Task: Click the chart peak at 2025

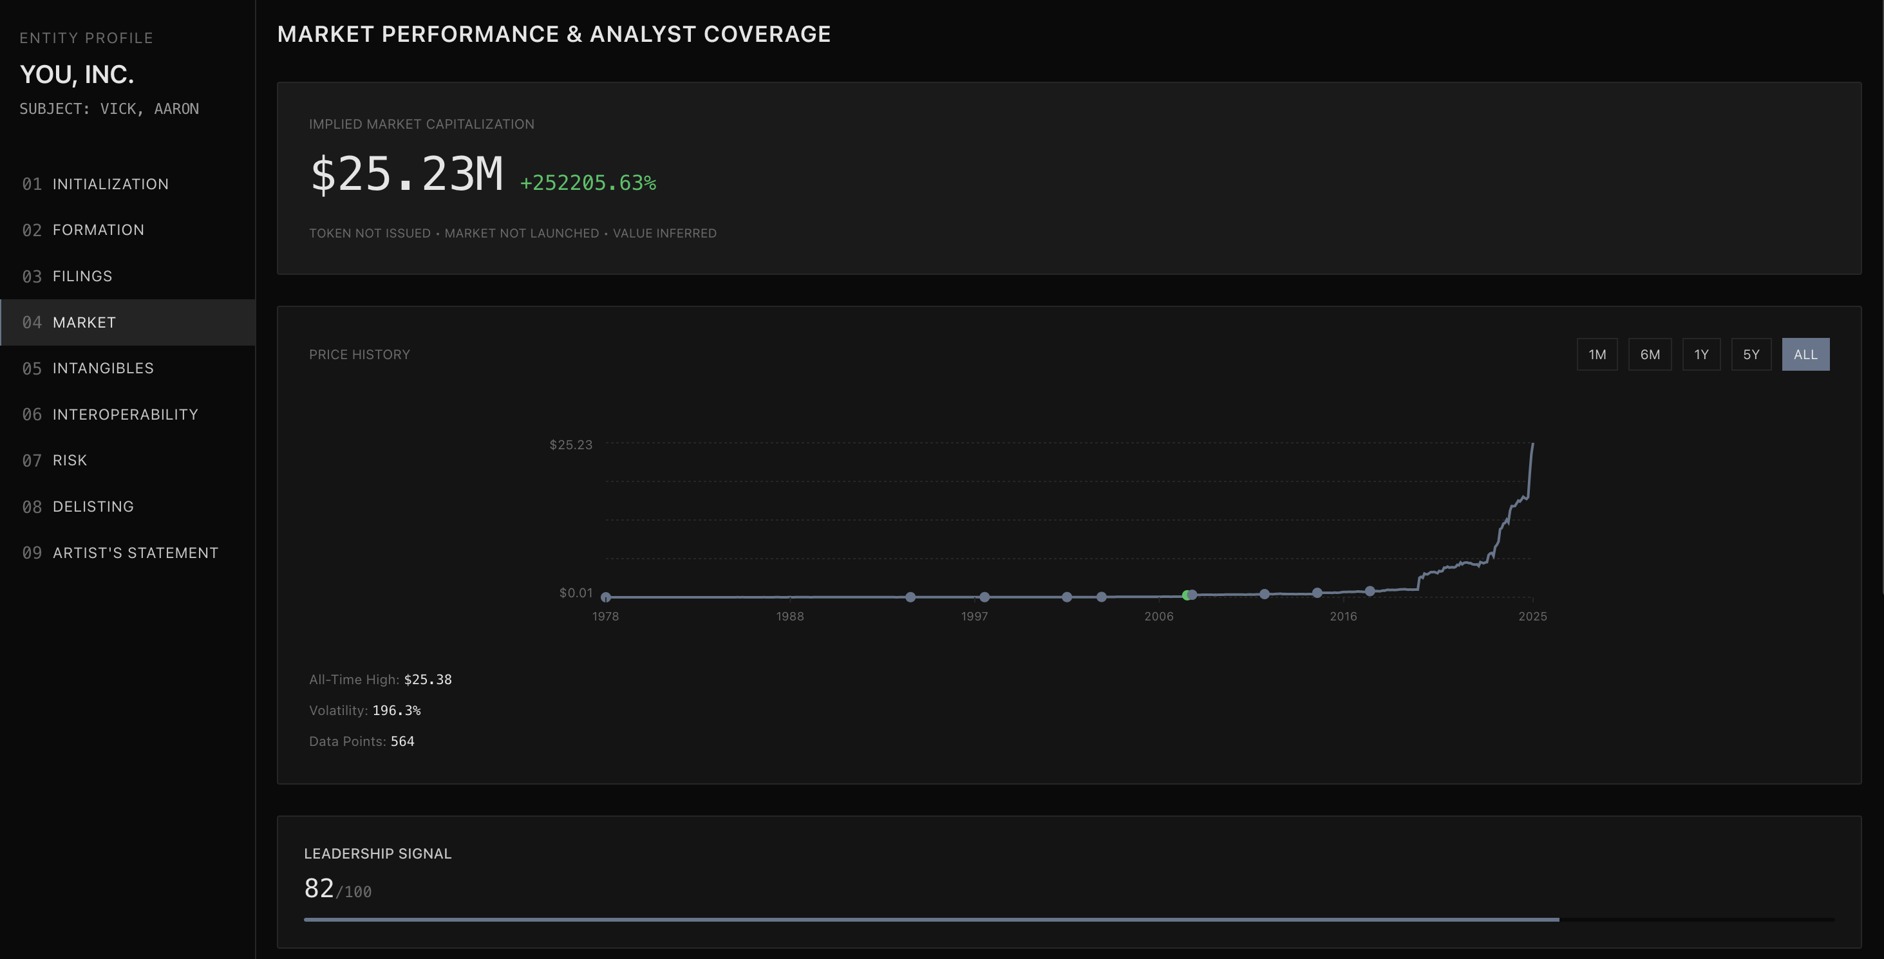Action: point(1532,443)
